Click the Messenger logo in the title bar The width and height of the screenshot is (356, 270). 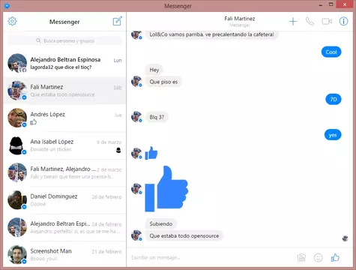(x=7, y=5)
